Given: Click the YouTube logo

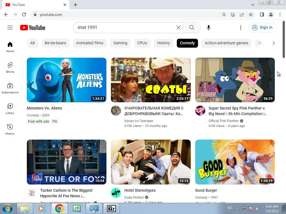Looking at the screenshot, I should tap(33, 28).
